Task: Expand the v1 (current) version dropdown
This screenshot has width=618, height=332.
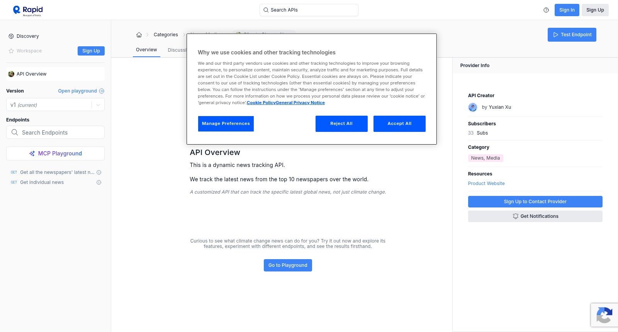Action: pyautogui.click(x=55, y=105)
